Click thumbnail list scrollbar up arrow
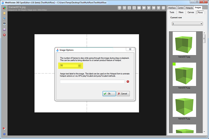 point(204,33)
